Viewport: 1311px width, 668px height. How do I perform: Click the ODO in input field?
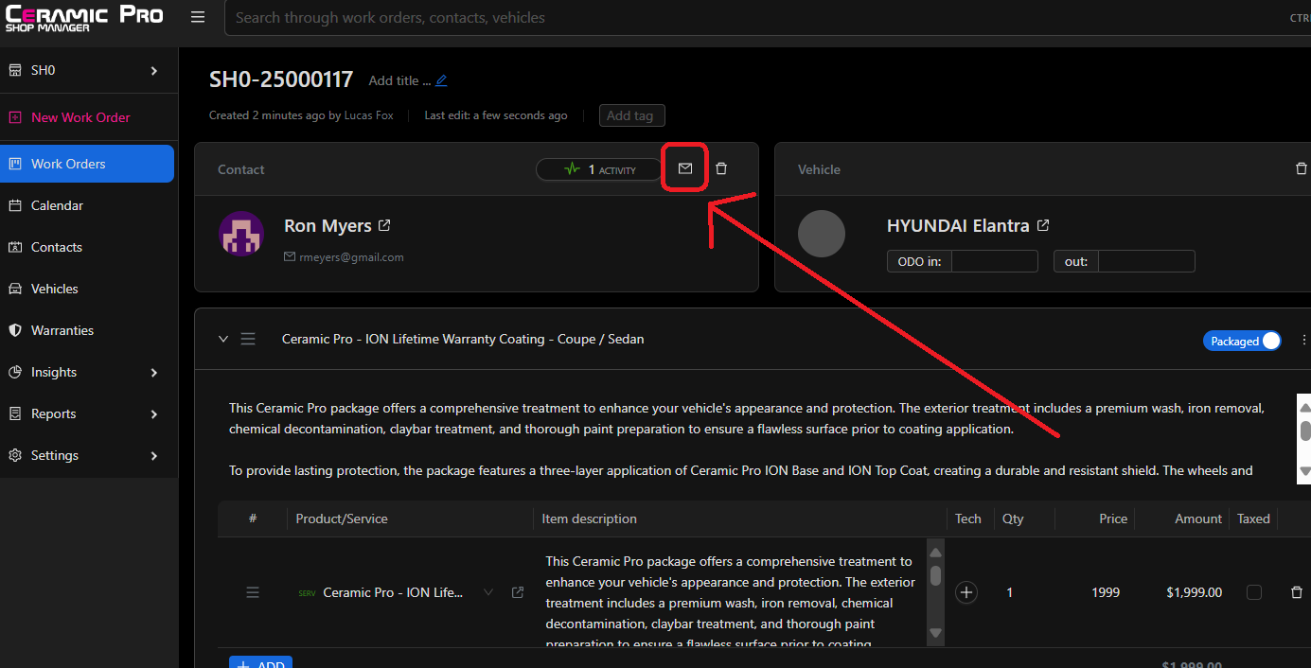point(994,261)
